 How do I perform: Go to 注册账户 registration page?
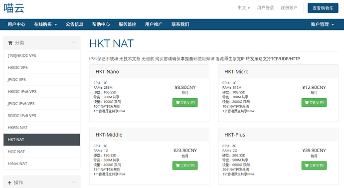[x=289, y=8]
